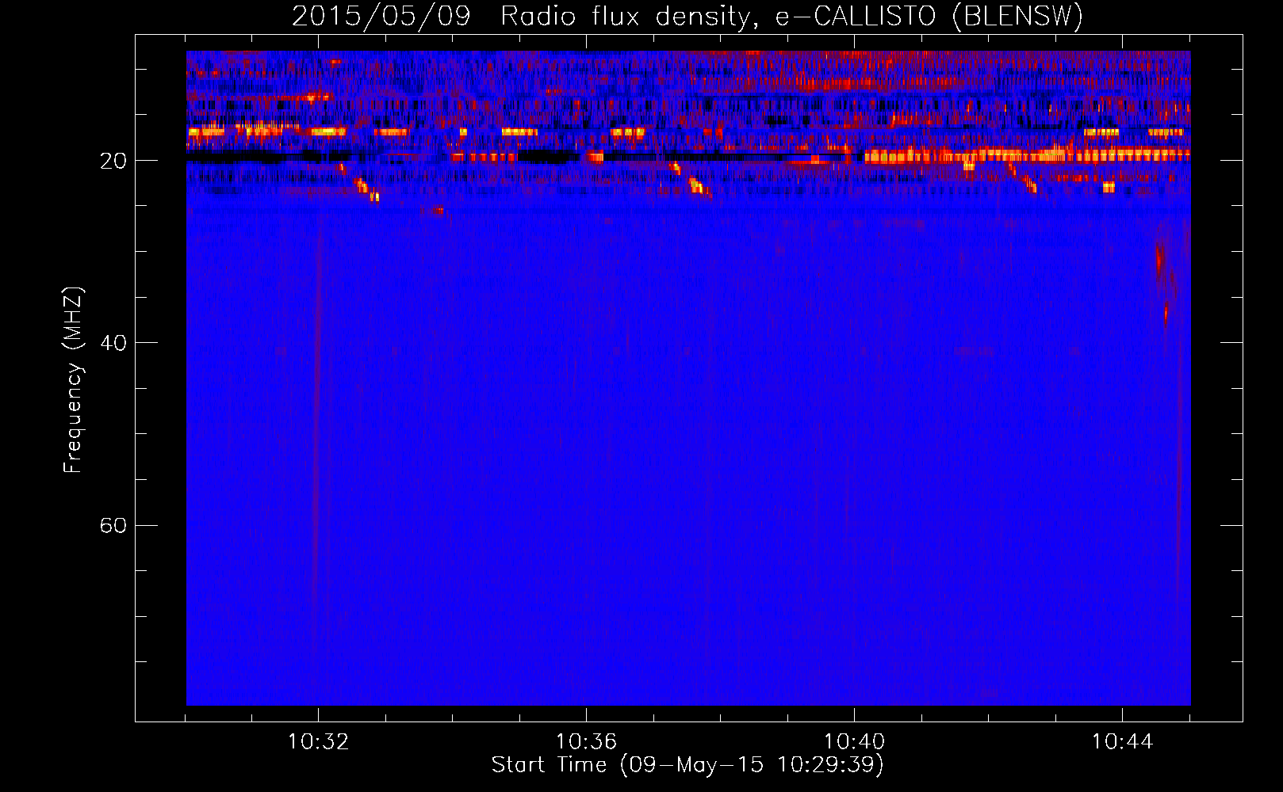Click the "Start Time (09-May-15 10:29:39)" label
1283x792 pixels.
pyautogui.click(x=687, y=765)
